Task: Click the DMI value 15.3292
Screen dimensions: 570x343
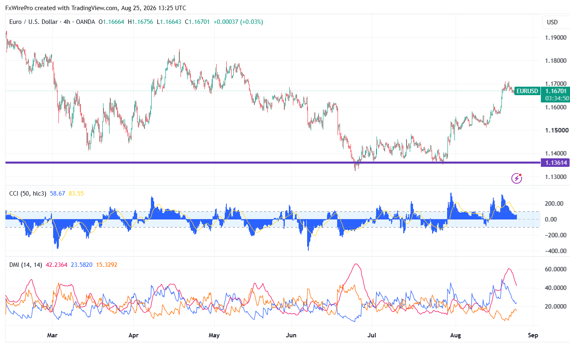Action: 106,265
